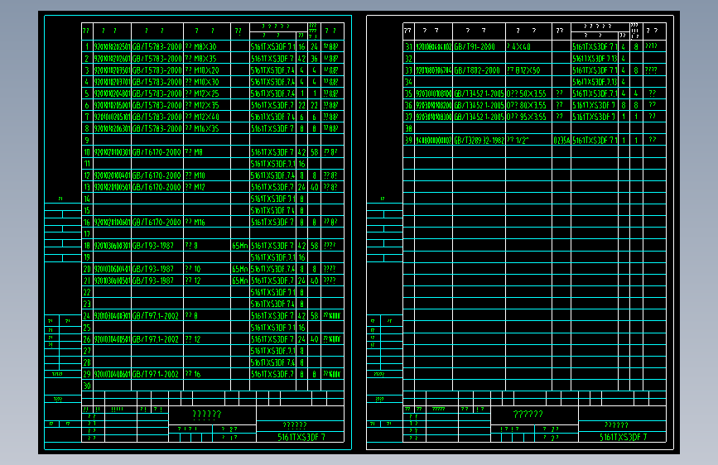Screen dimensions: 718x465
Task: Pick the M12X35 entry in row 6
Action: pyautogui.click(x=207, y=105)
